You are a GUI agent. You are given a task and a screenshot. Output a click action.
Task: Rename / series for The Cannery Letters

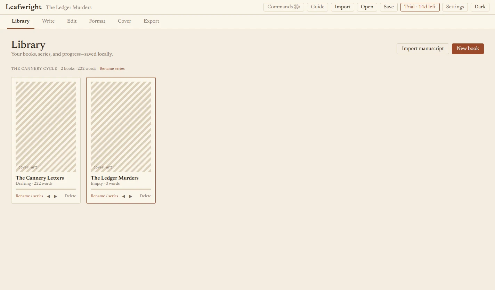[29, 196]
